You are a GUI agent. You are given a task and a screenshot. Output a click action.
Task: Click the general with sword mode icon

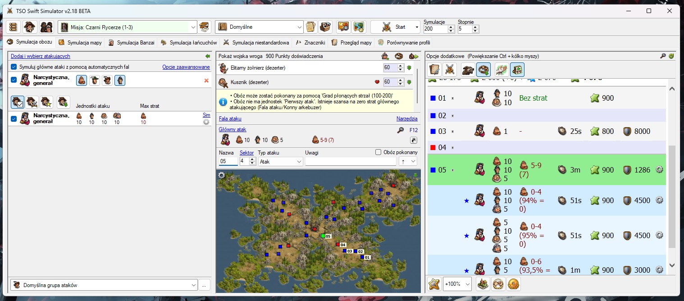(32, 102)
